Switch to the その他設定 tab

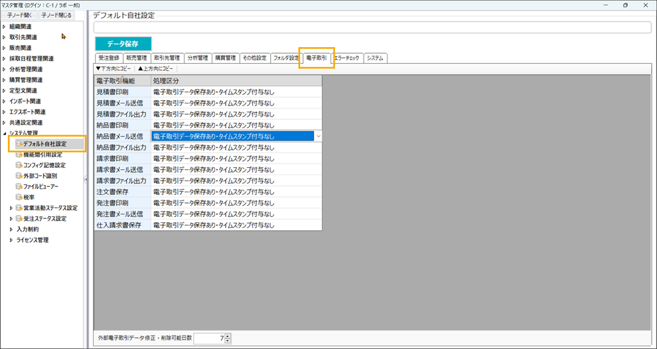[x=255, y=58]
